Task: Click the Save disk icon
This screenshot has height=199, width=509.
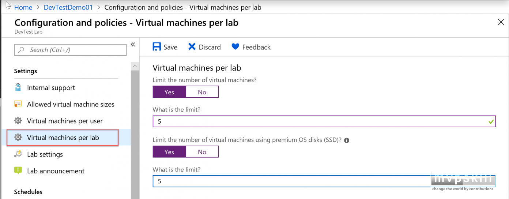Action: [157, 47]
